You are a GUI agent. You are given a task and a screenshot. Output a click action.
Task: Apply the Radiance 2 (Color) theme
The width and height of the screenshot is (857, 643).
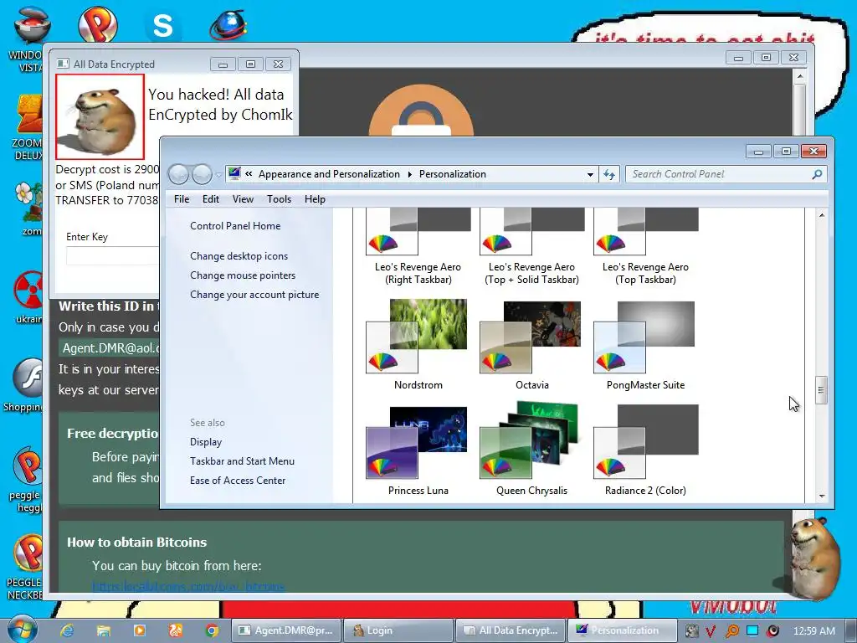pos(645,451)
